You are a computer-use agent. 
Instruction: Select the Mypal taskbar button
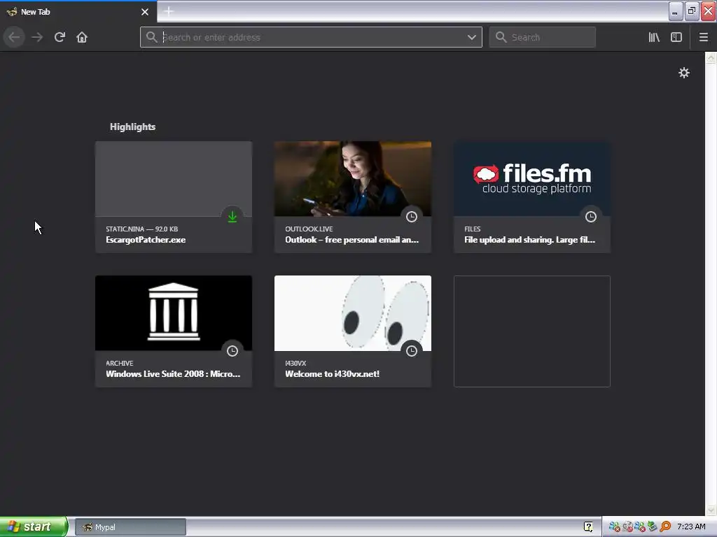pos(130,527)
